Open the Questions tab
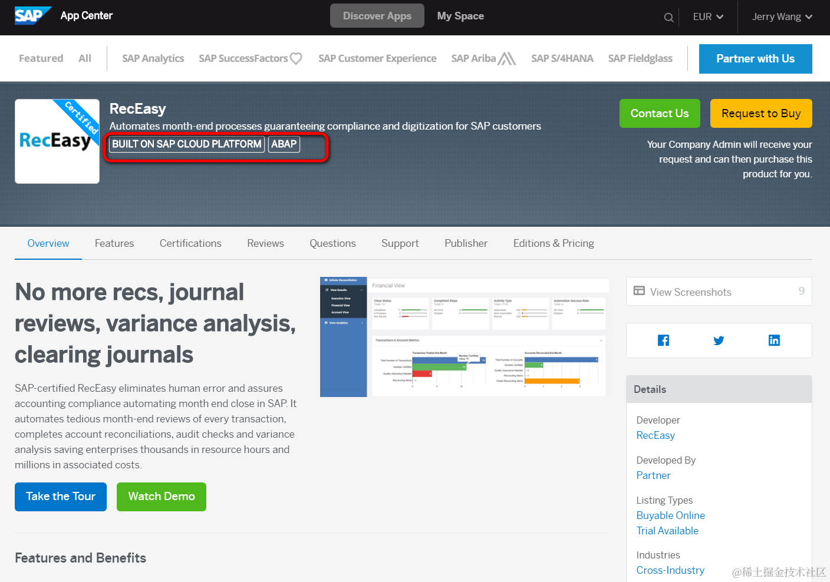 pyautogui.click(x=332, y=243)
